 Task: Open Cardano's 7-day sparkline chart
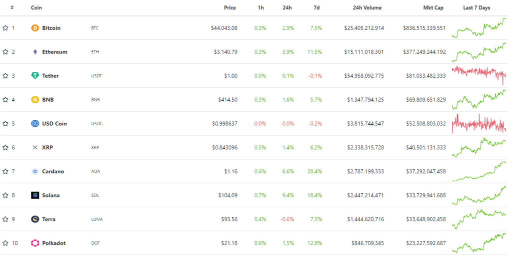479,171
